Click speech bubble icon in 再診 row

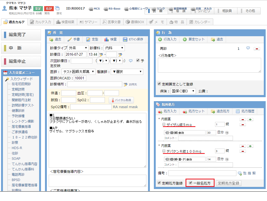[x=248, y=48]
